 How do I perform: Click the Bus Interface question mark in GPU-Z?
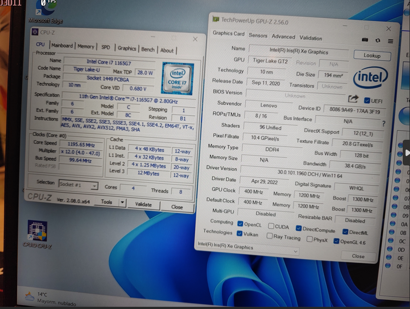click(x=384, y=123)
